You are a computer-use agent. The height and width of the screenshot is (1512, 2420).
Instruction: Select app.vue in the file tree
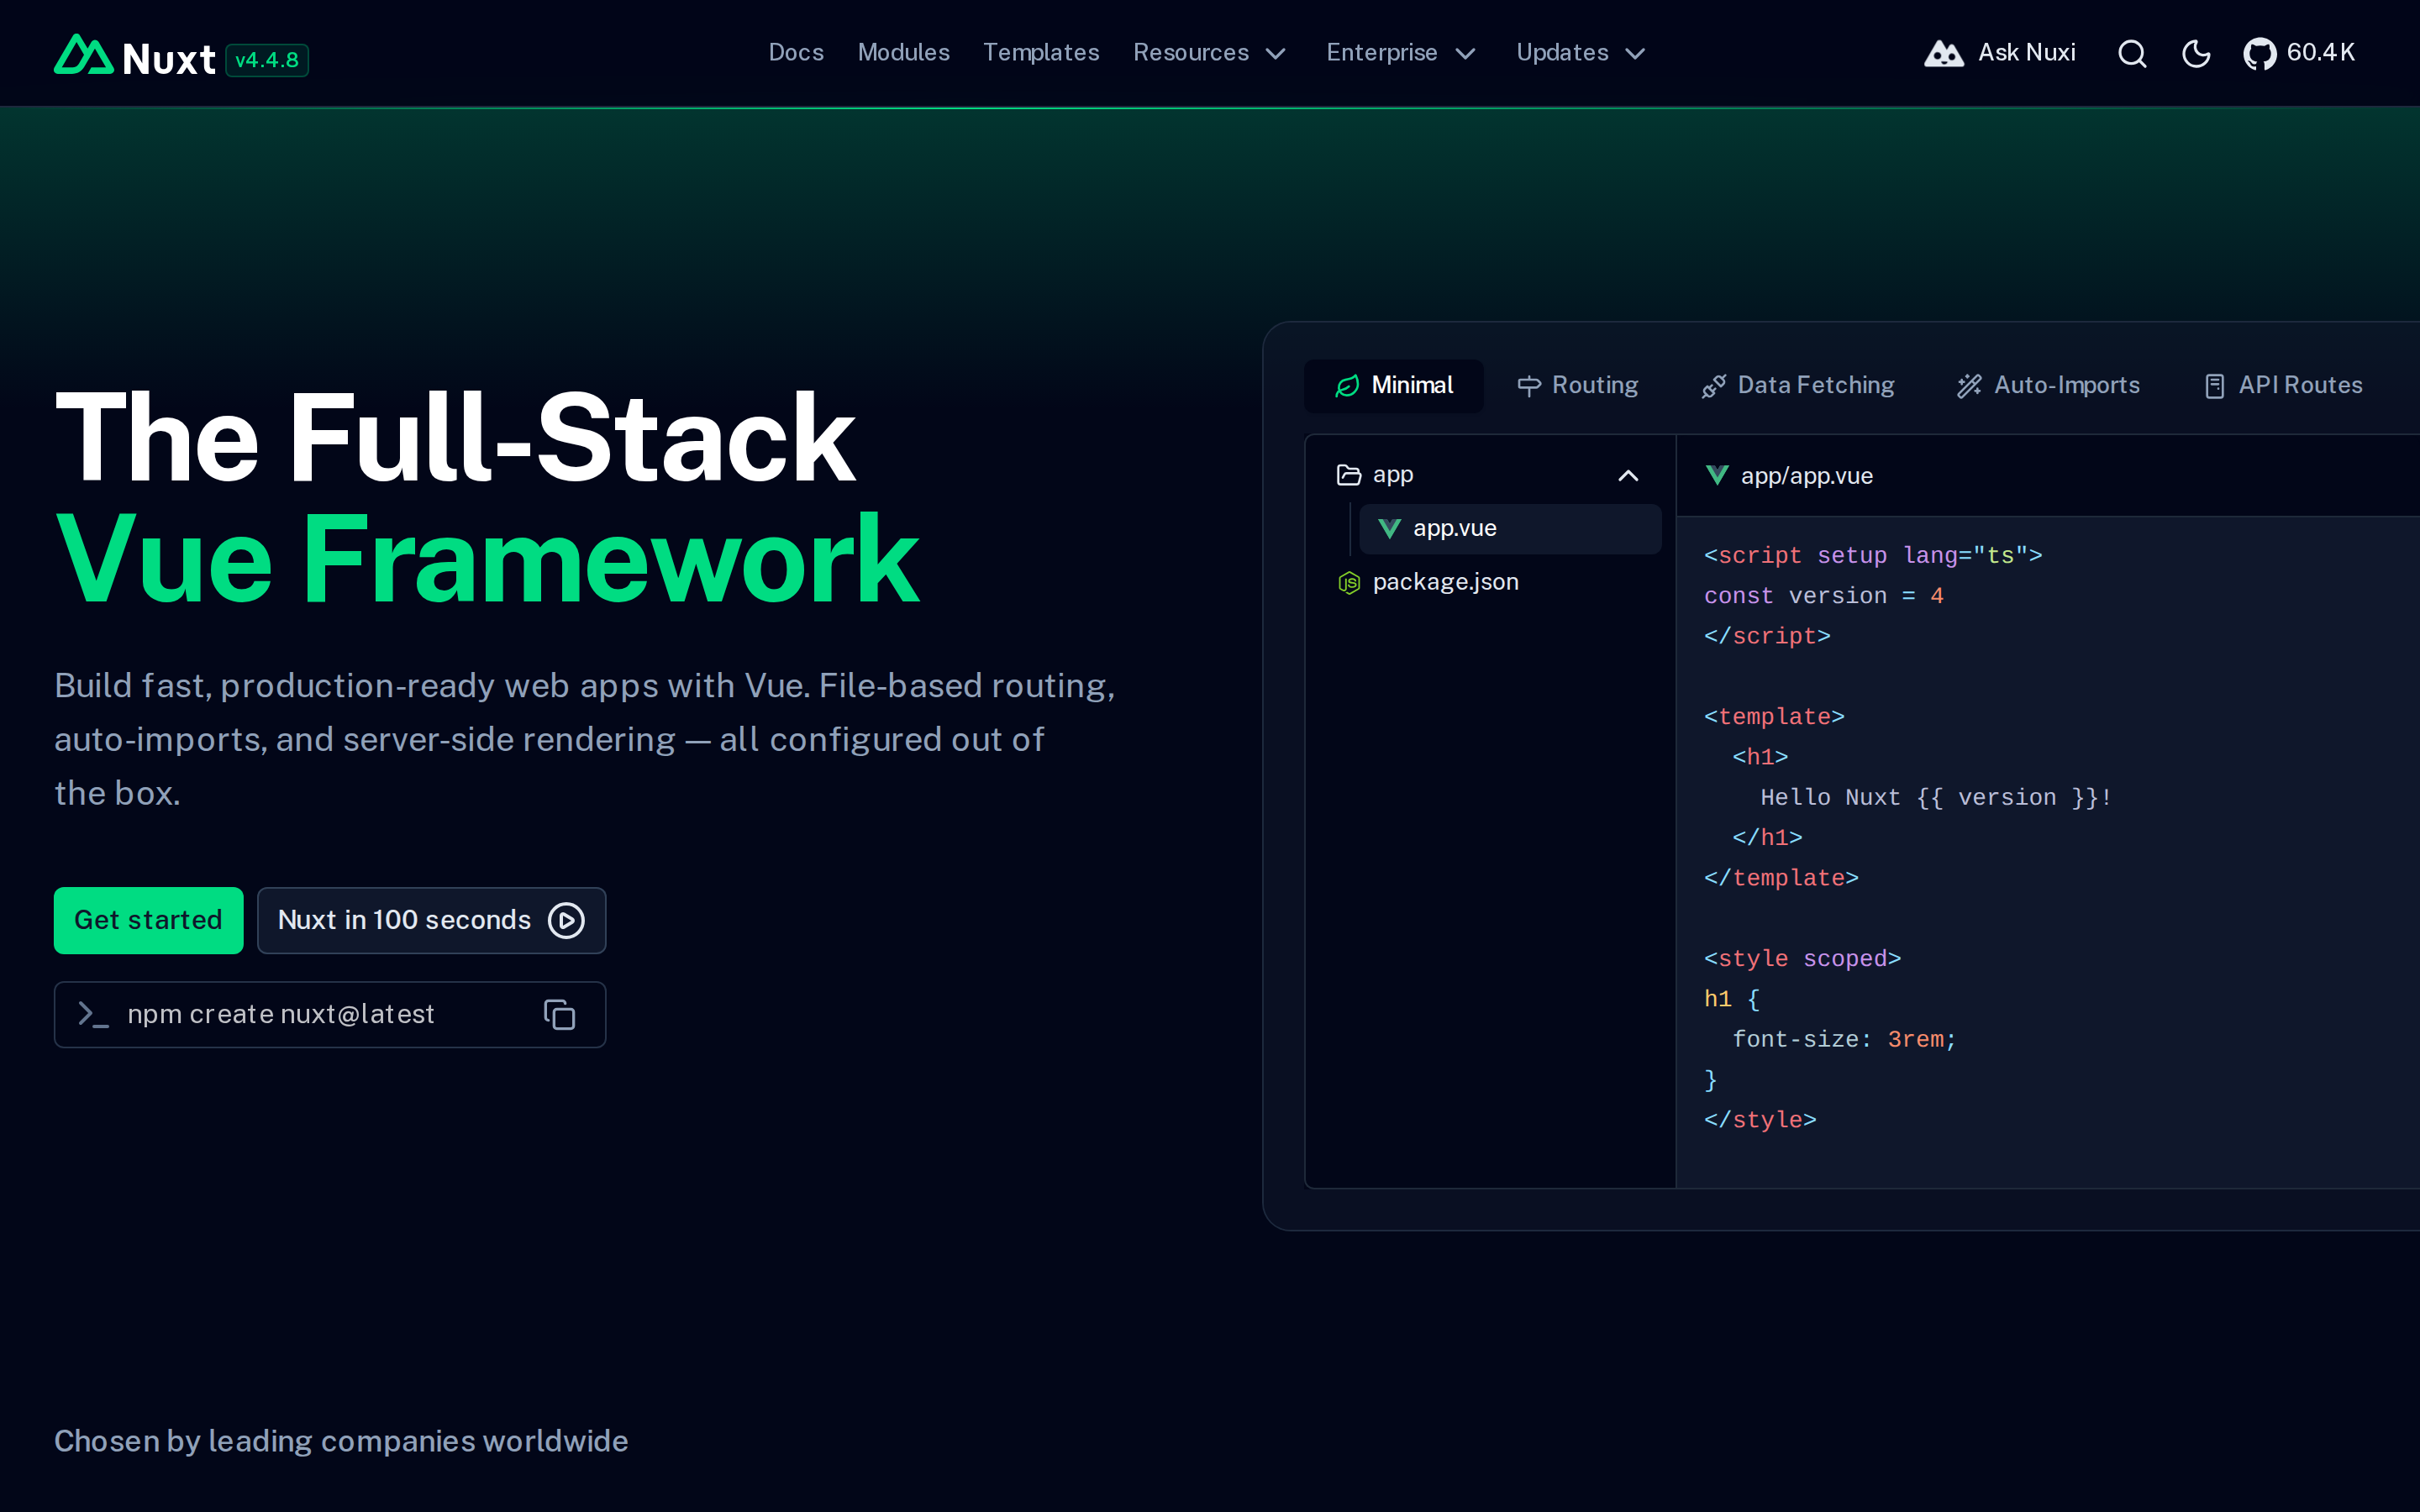click(x=1510, y=528)
